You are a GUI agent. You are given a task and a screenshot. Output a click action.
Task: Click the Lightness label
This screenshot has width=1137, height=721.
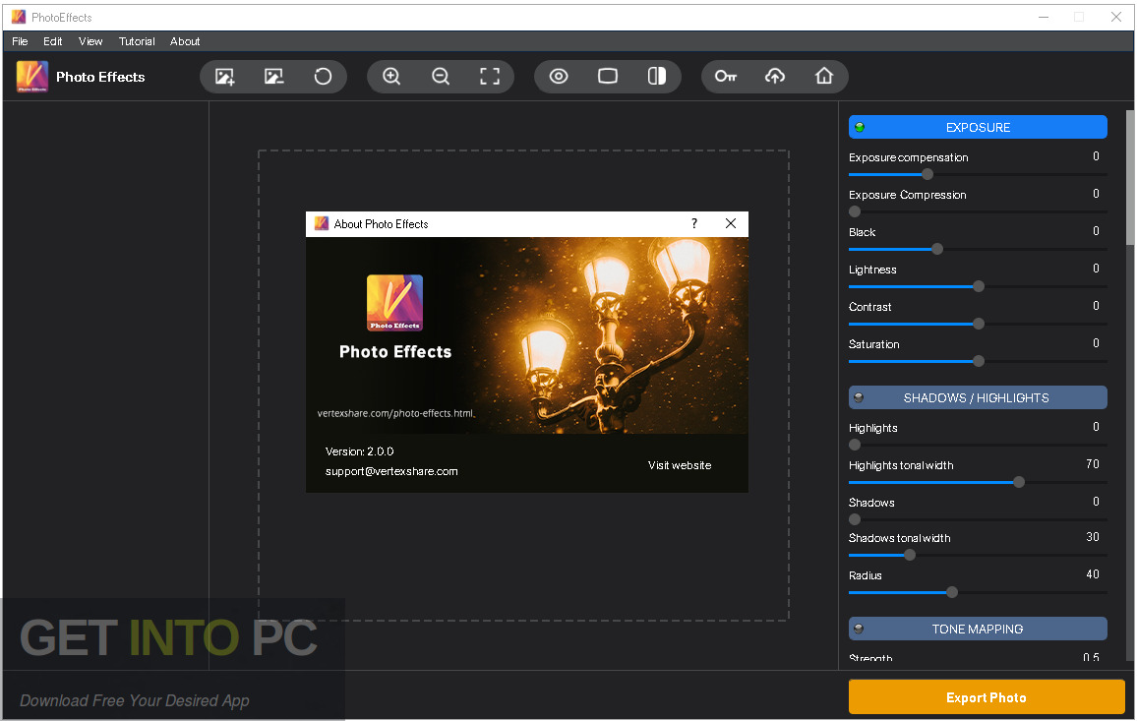873,270
